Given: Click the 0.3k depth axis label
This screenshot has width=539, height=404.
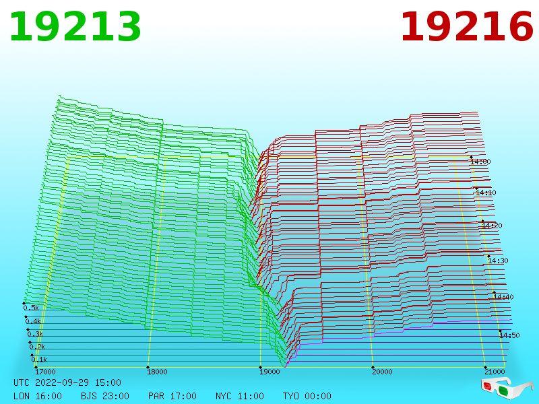Looking at the screenshot, I should coord(35,334).
